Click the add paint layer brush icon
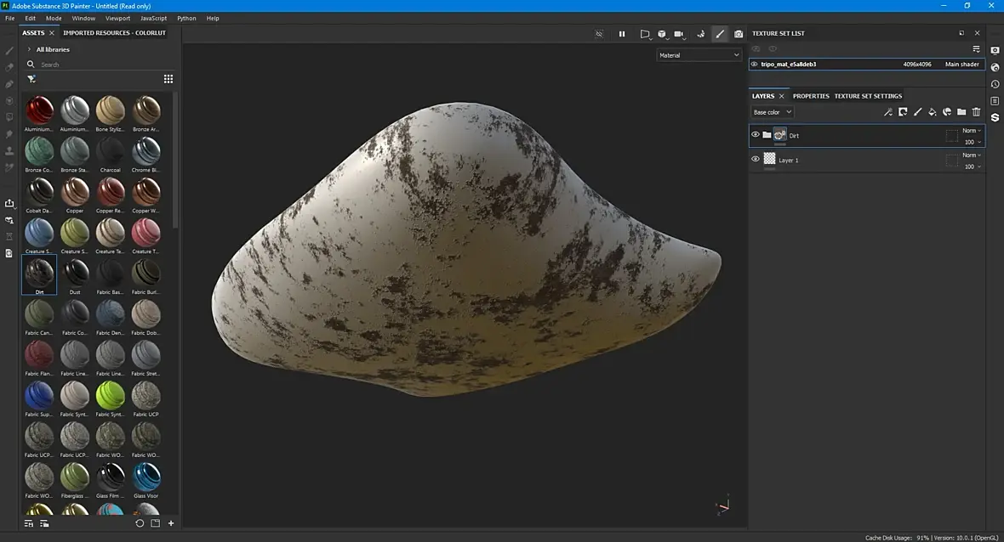Image resolution: width=1004 pixels, height=542 pixels. (917, 112)
